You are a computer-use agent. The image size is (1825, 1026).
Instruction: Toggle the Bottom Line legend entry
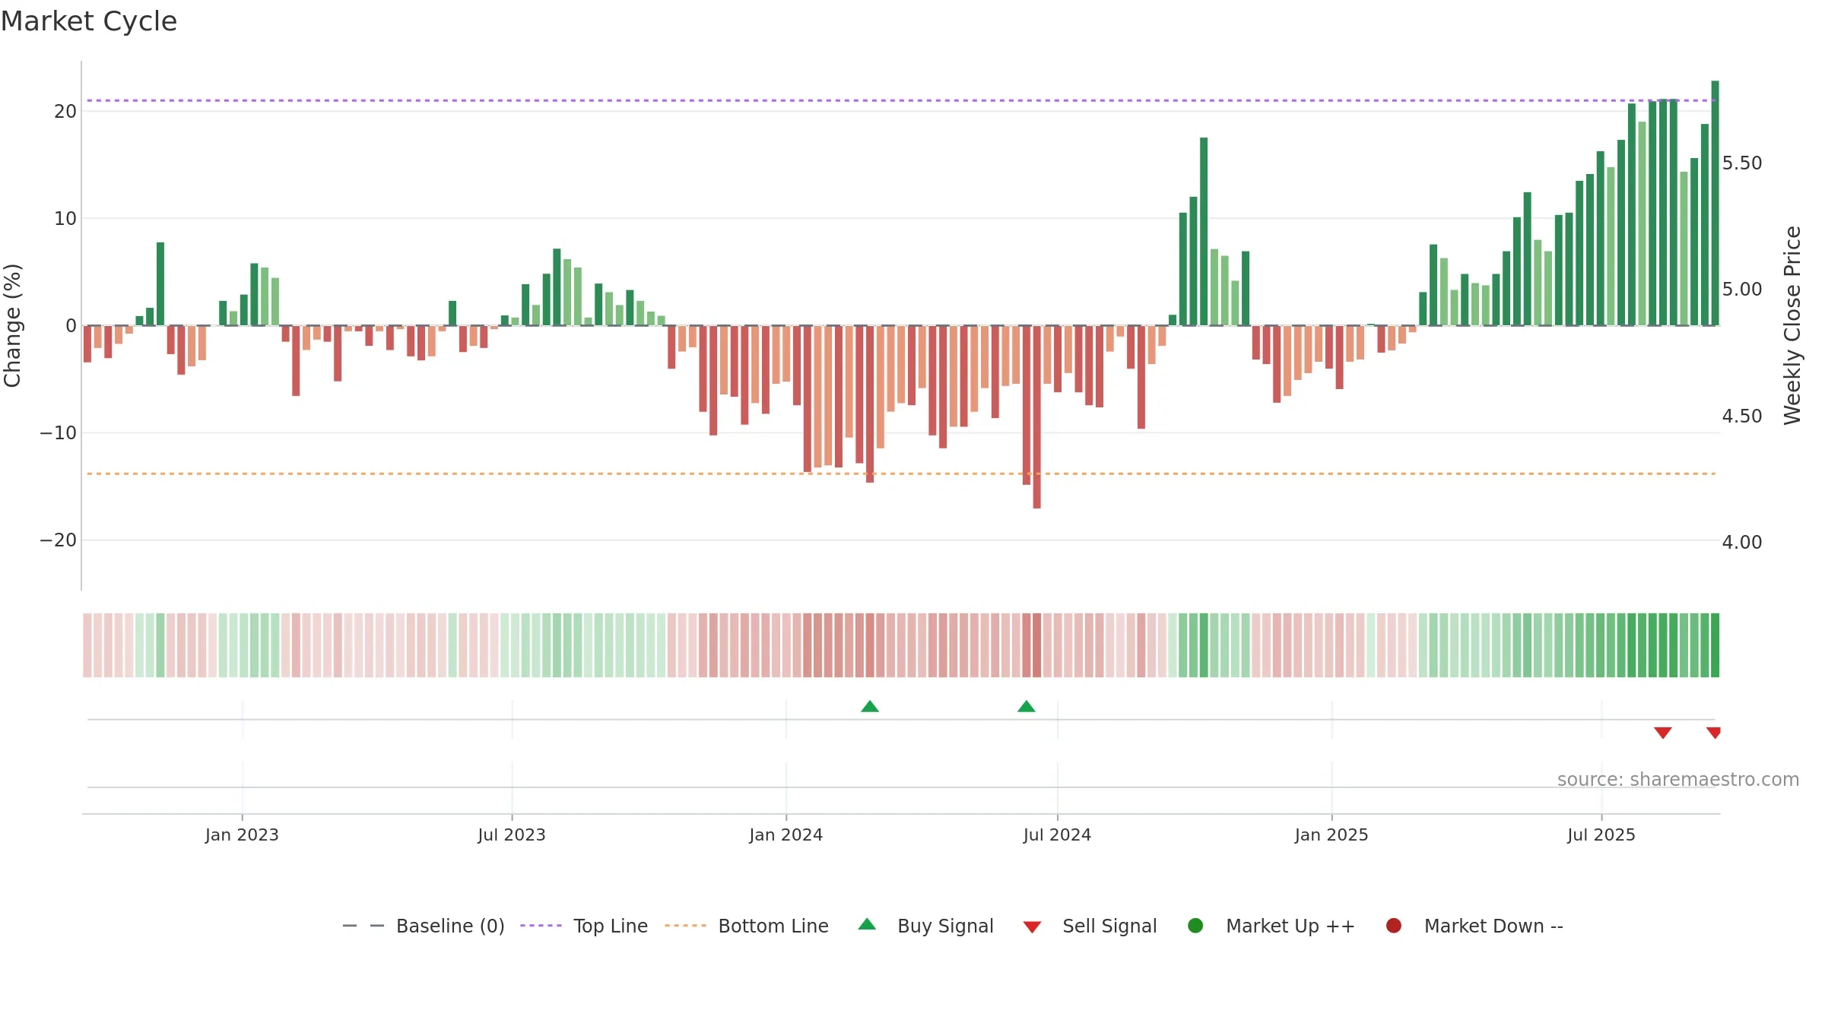(747, 926)
